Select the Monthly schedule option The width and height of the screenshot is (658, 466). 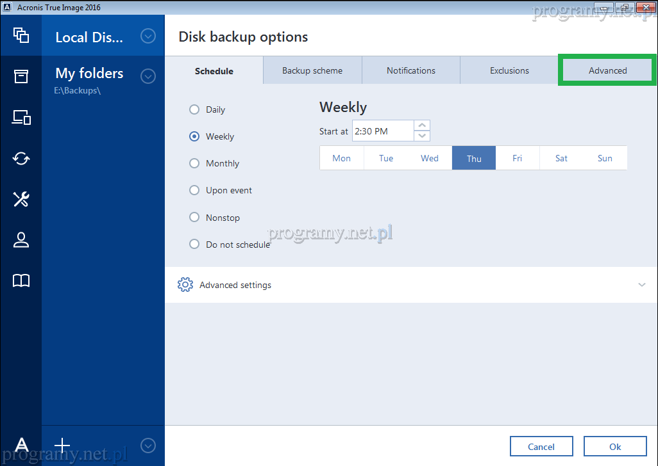tap(194, 163)
